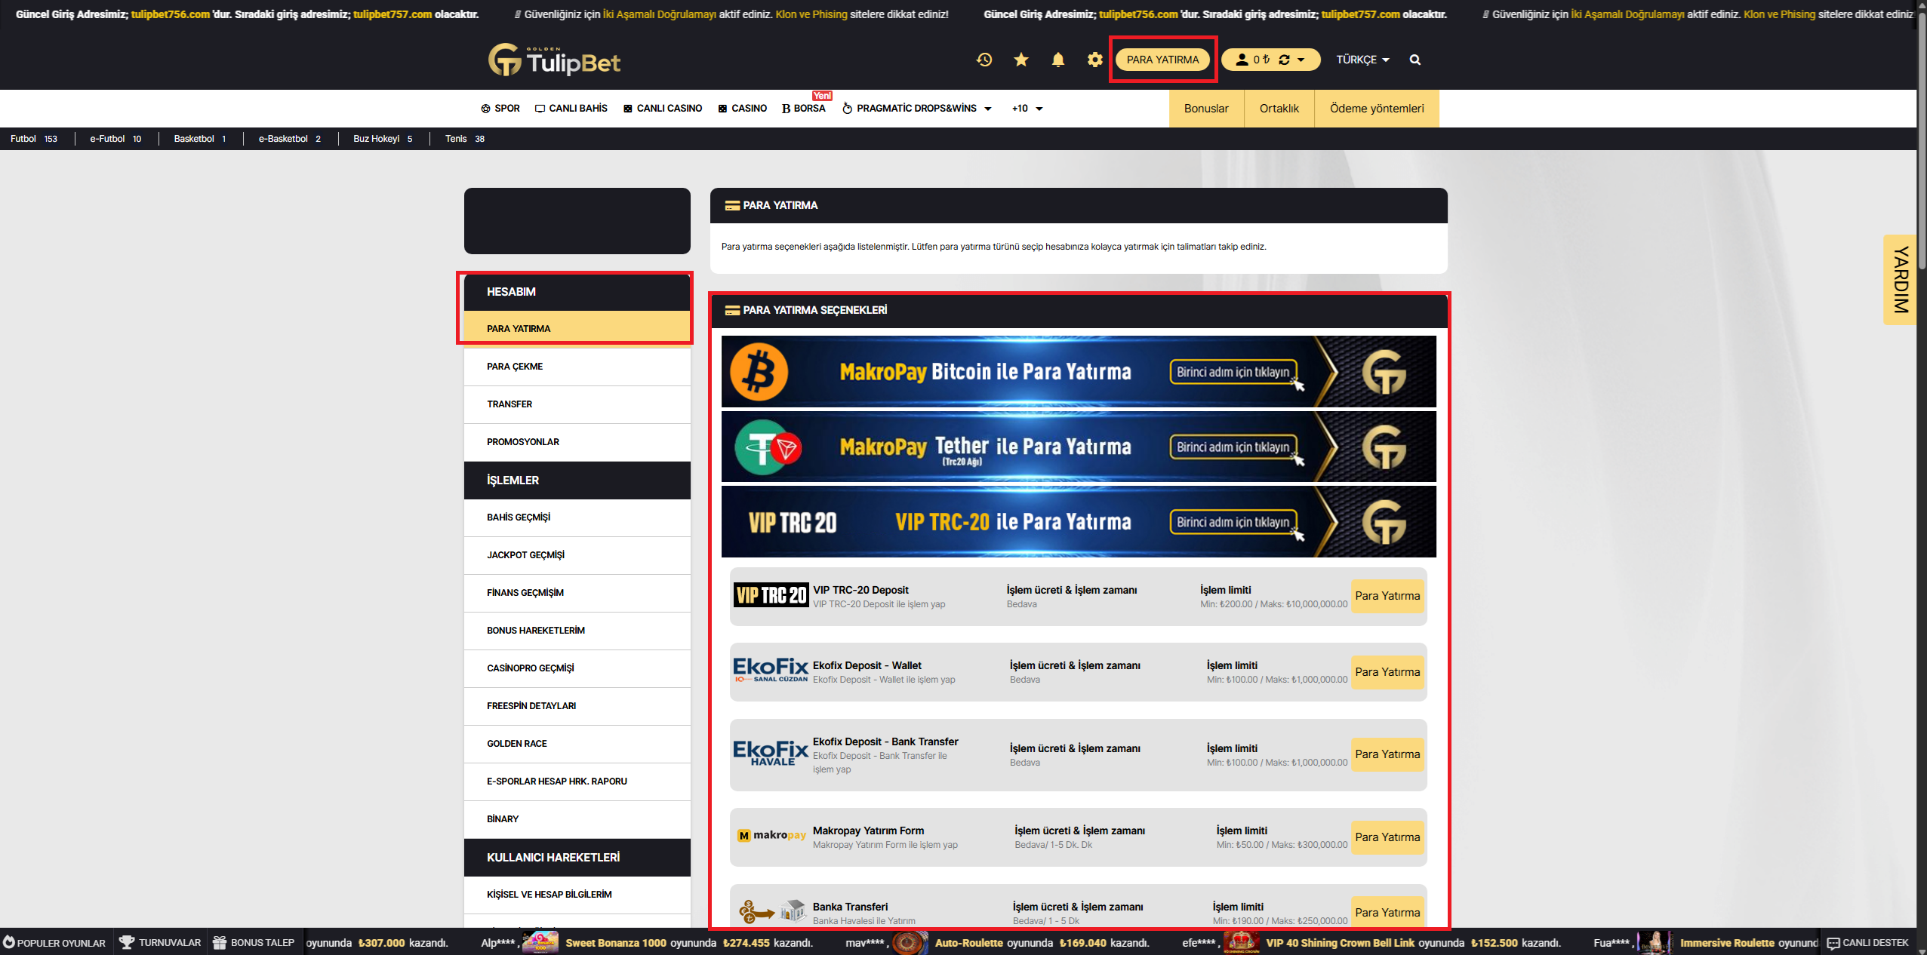Click Para Yatırma for Makropay Yatırım Form
Screen dimensions: 1927x955
1387,837
